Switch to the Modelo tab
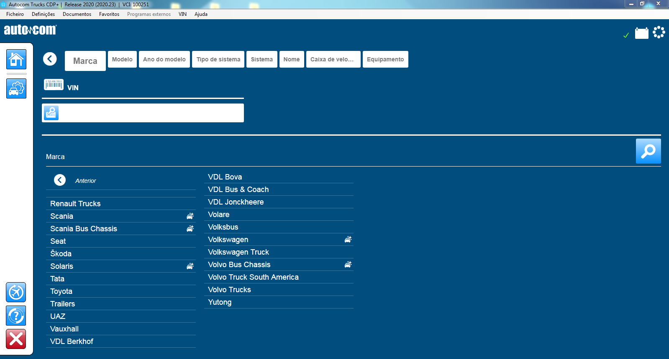 point(122,59)
